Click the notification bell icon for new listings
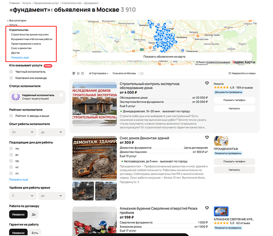This screenshot has height=236, width=273. [230, 73]
